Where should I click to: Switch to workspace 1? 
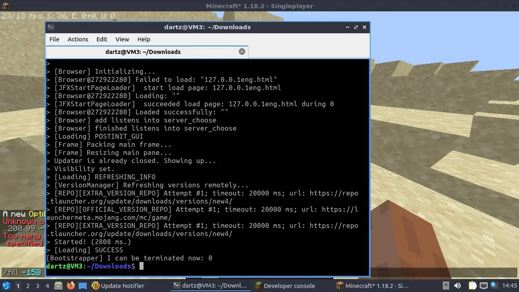[x=18, y=286]
